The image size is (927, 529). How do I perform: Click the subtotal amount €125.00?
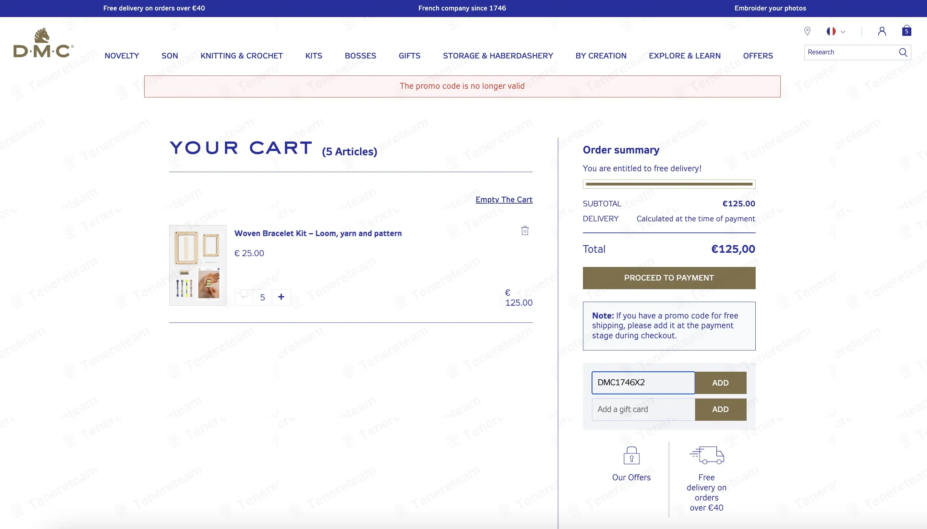point(738,204)
